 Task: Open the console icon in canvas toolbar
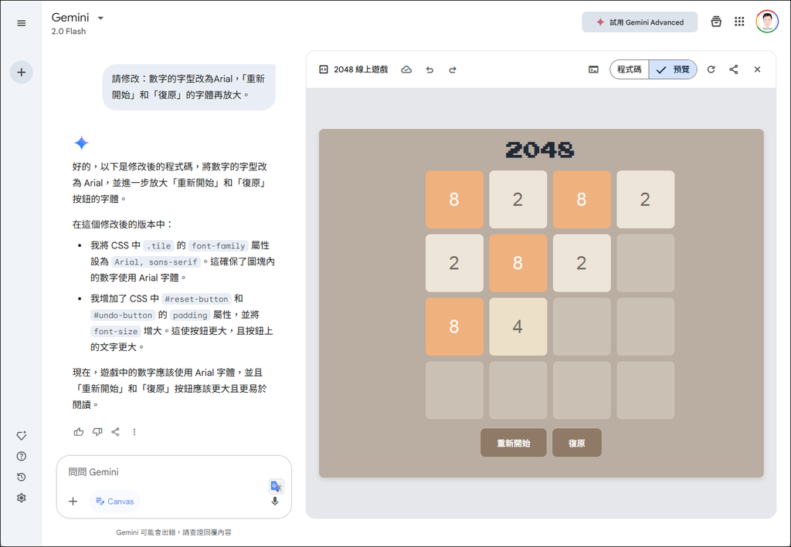pos(593,69)
